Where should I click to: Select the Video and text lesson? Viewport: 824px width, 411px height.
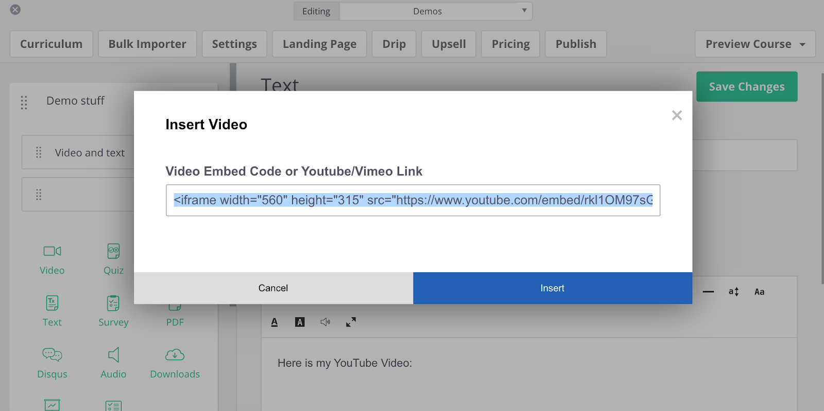[x=90, y=153]
